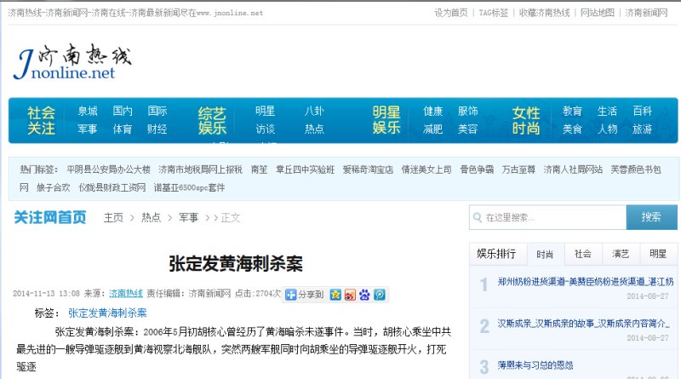
Task: Open hot tag 爱稀奇淘宝店
Action: point(368,169)
